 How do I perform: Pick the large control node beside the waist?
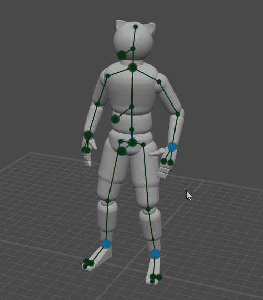click(x=115, y=119)
